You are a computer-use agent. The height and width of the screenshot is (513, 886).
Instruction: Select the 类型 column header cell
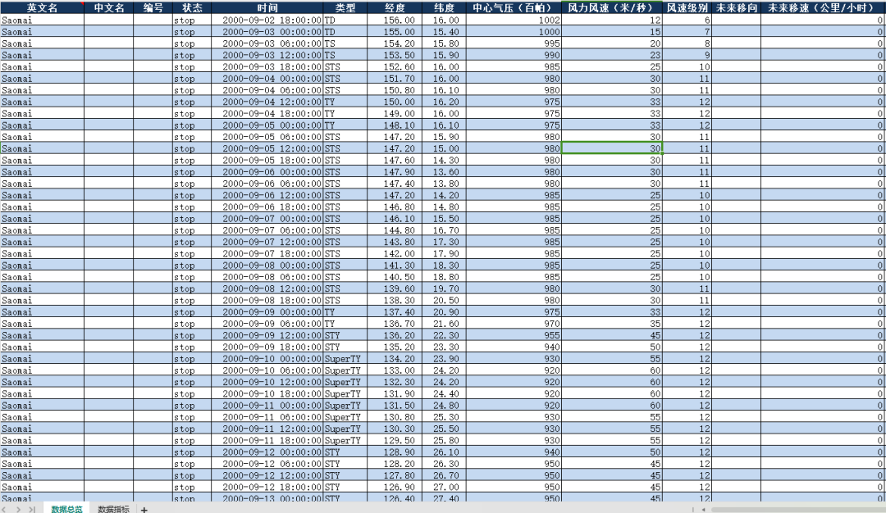coord(345,8)
